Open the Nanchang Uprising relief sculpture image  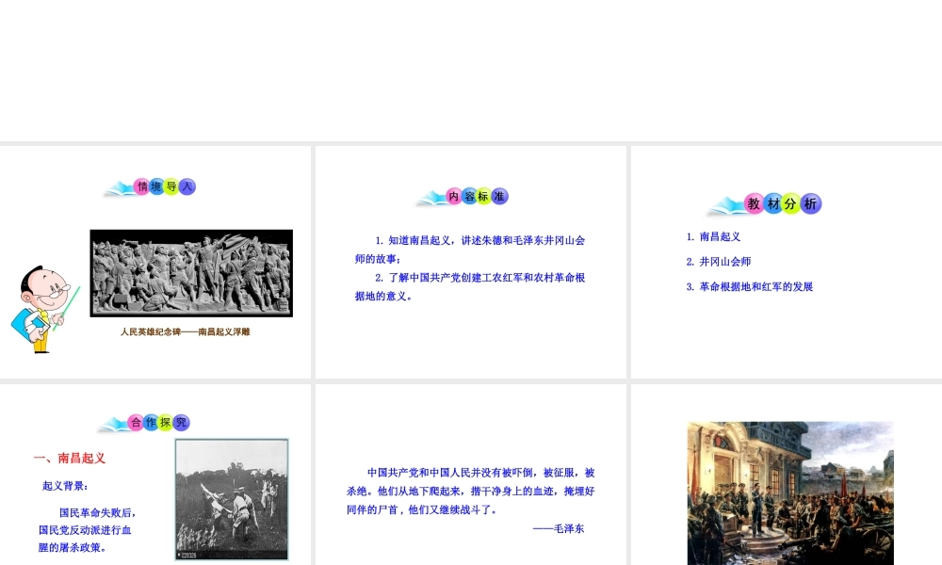pyautogui.click(x=191, y=273)
